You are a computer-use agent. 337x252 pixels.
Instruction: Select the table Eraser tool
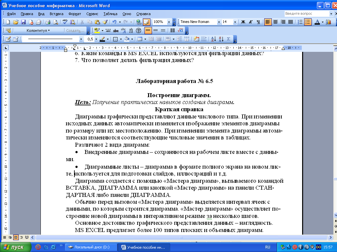pos(16,39)
